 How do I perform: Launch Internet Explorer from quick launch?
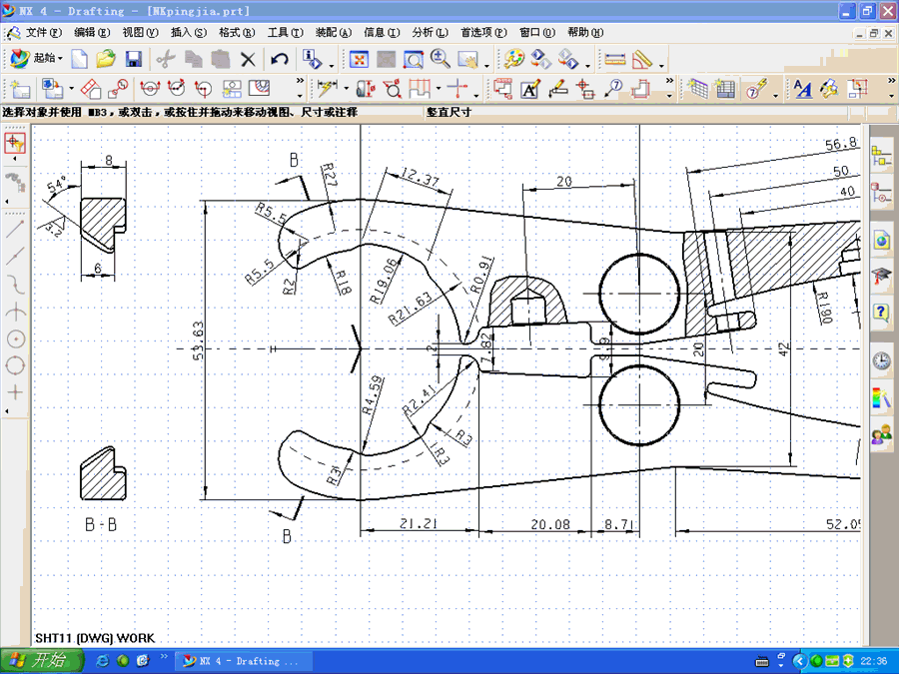click(x=103, y=661)
